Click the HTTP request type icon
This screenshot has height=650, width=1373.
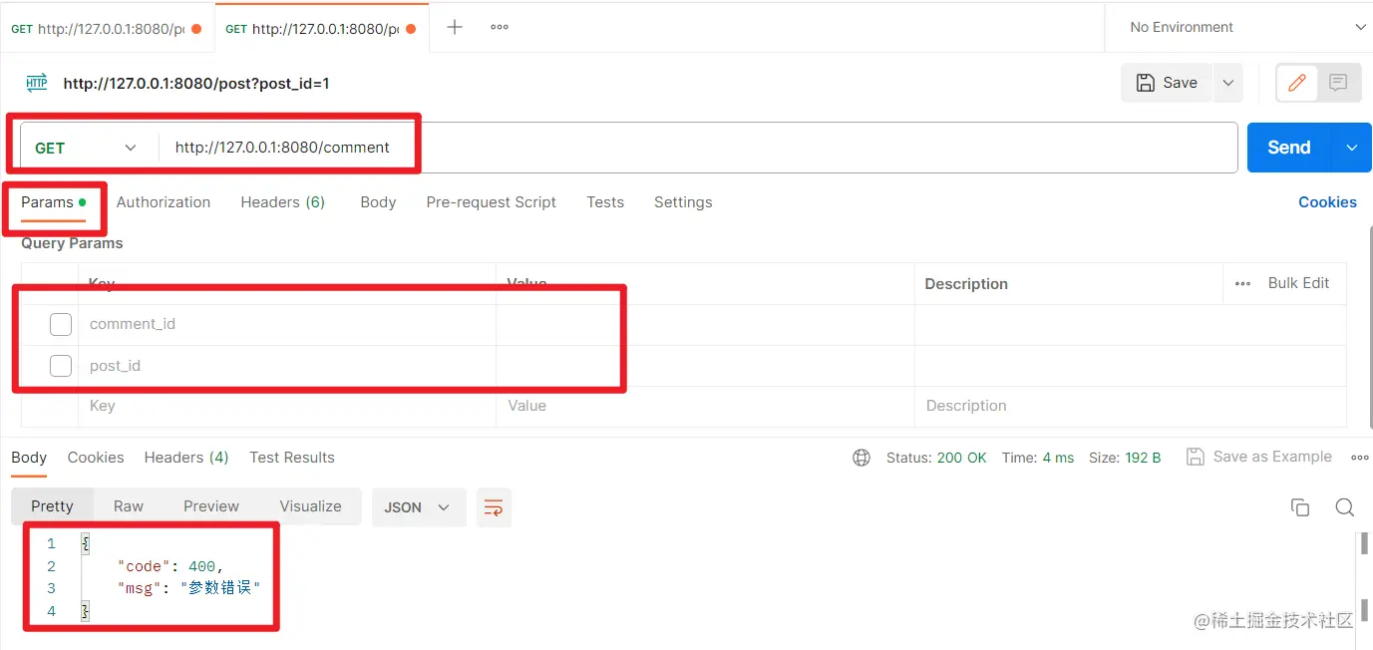pyautogui.click(x=37, y=83)
